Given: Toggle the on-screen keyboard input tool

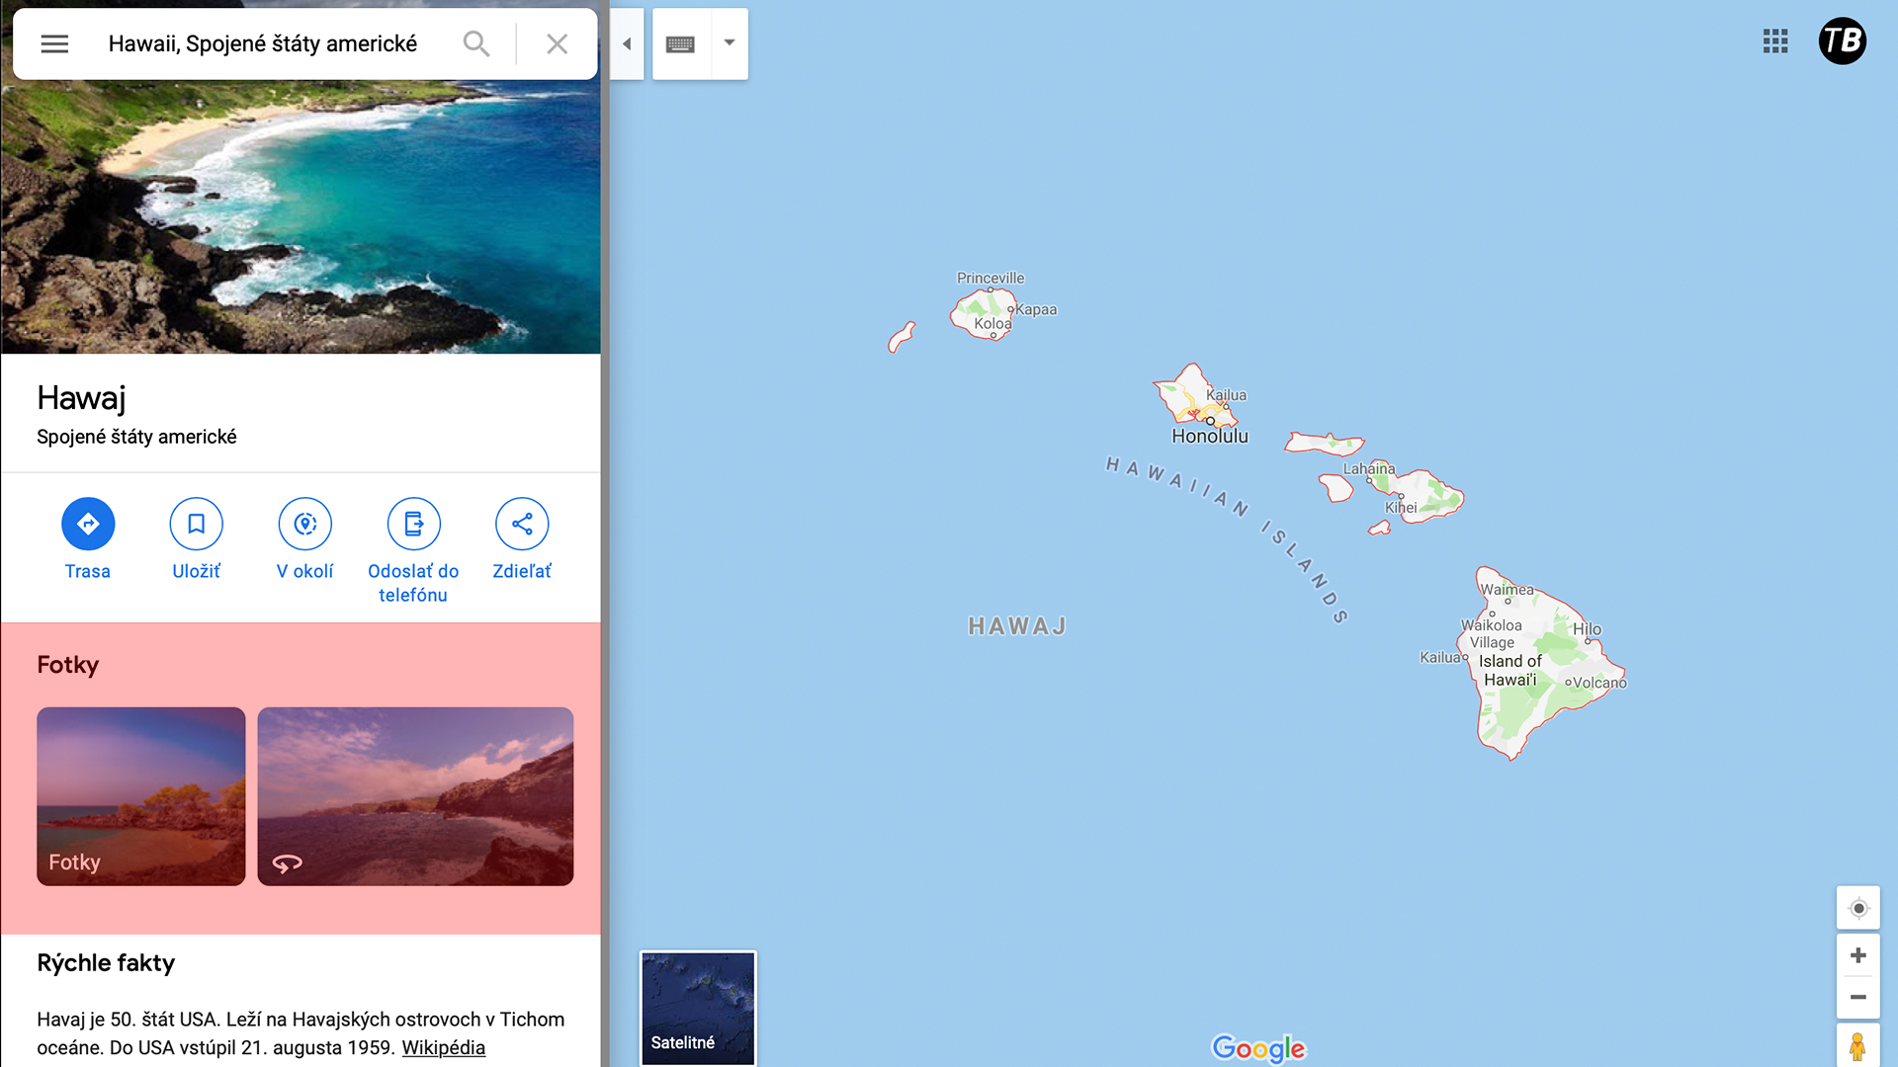Looking at the screenshot, I should pos(681,43).
